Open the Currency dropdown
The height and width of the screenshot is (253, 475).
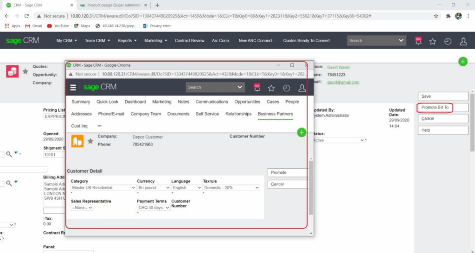153,188
